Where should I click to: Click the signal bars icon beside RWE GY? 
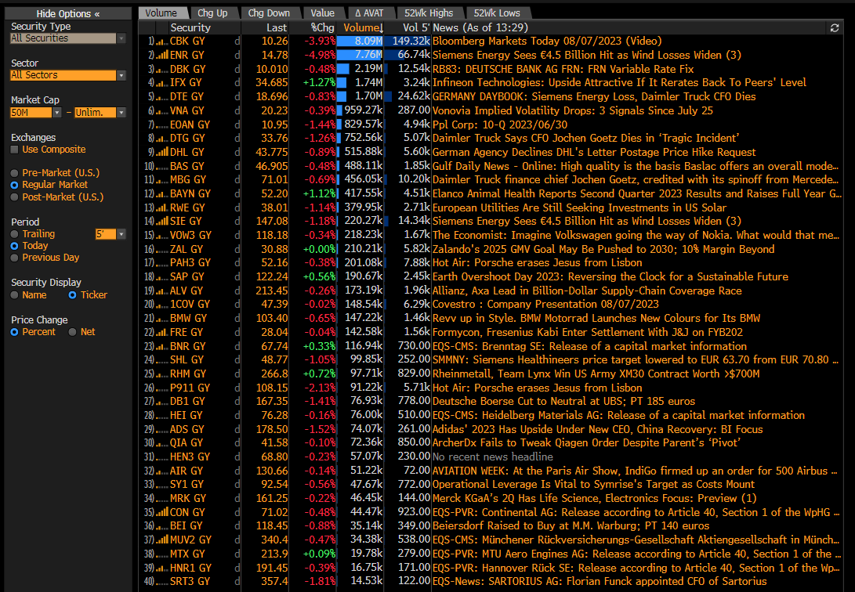162,208
